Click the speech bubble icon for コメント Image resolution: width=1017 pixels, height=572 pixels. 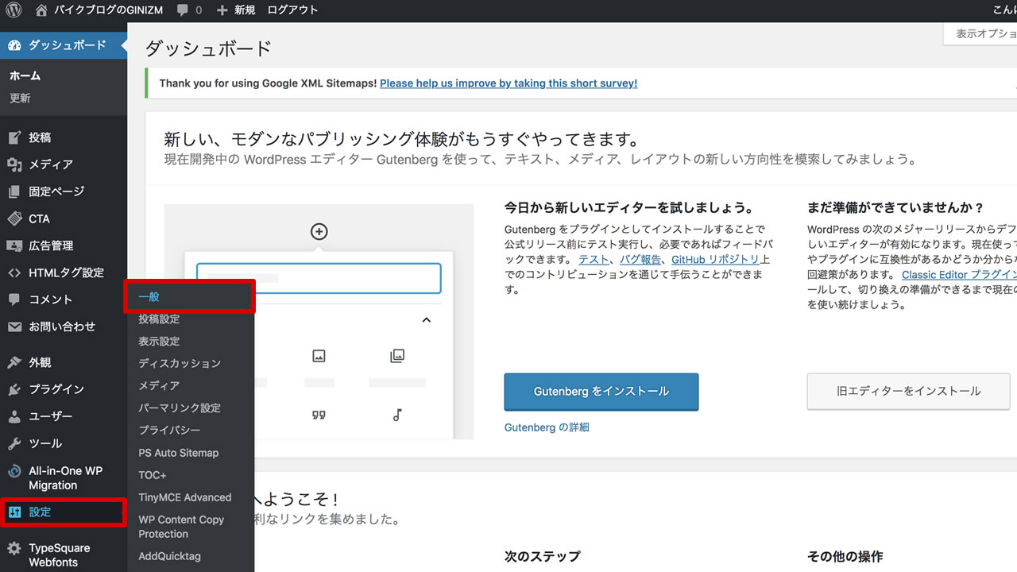click(x=14, y=300)
